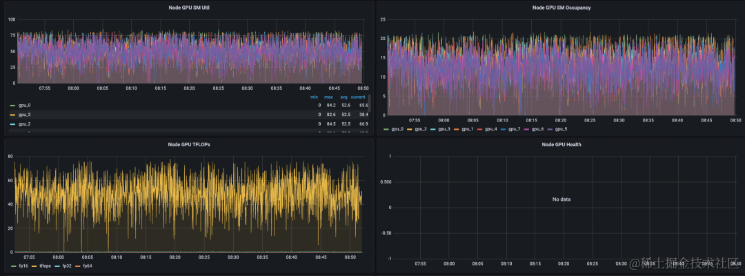Toggle gpu_4 series in SM Occupancy legend
Viewport: 745px width, 276px height.
coord(491,129)
